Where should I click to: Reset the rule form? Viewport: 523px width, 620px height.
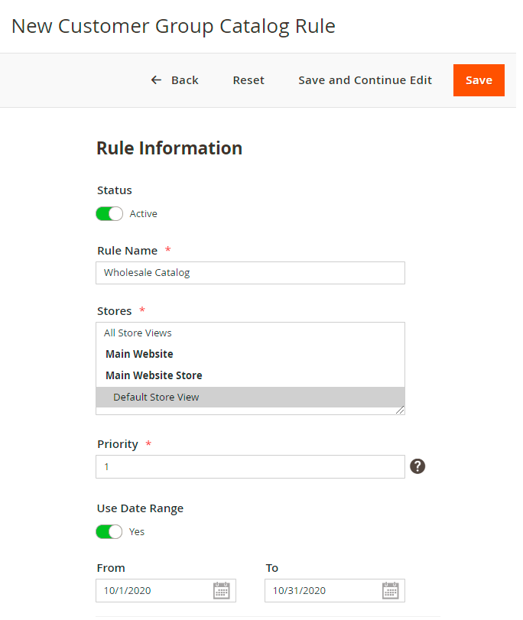tap(249, 80)
